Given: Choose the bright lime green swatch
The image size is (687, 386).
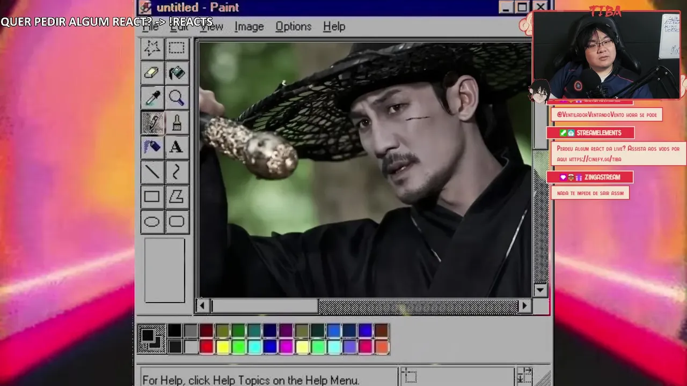Looking at the screenshot, I should click(x=238, y=347).
